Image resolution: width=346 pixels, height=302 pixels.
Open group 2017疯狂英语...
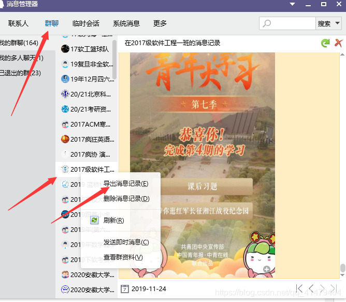coord(86,139)
